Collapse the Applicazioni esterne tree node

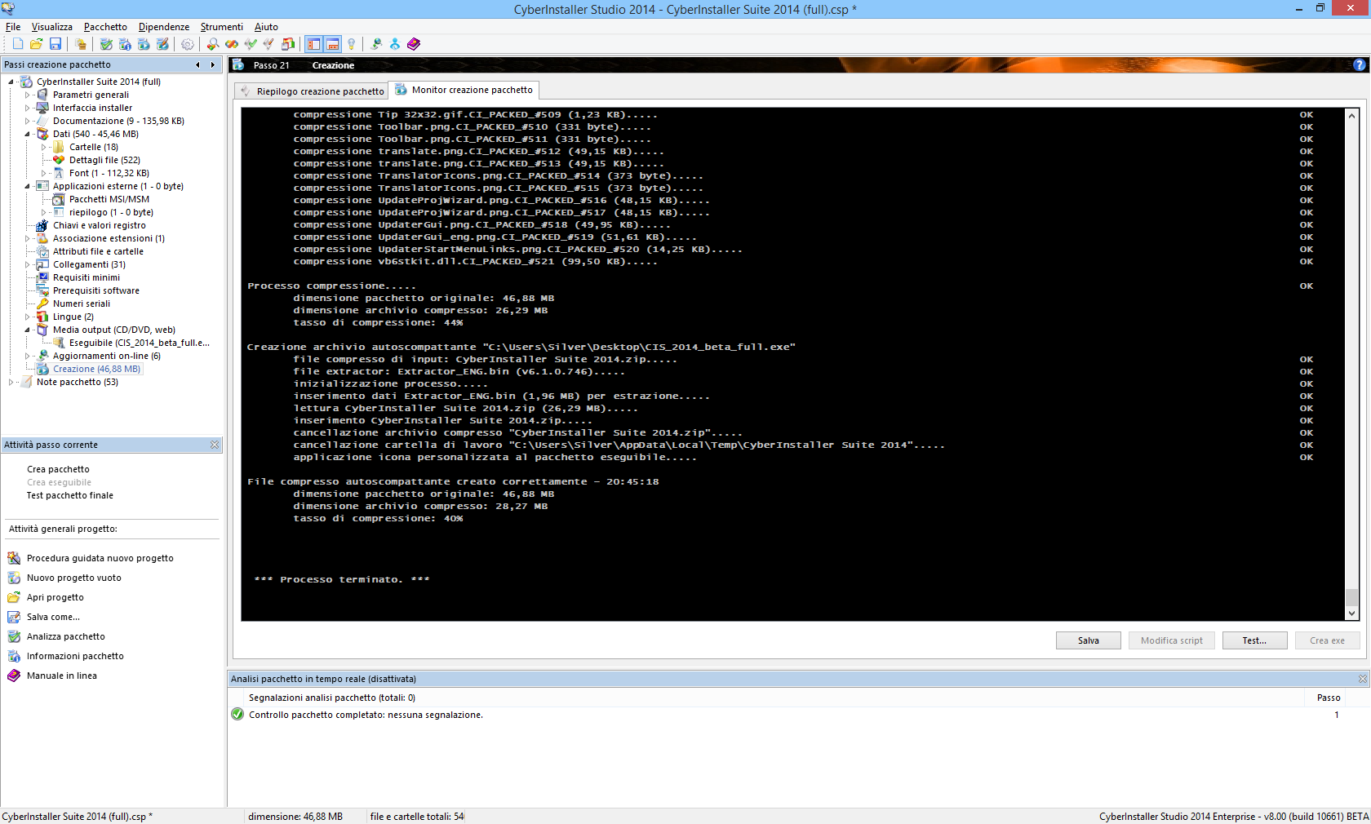click(27, 186)
